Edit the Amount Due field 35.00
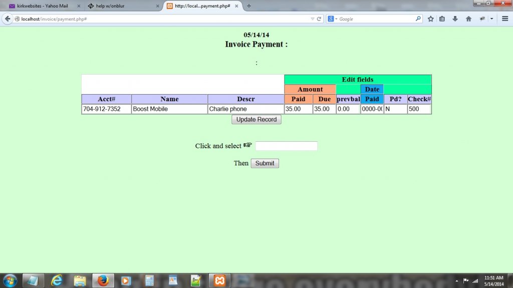The width and height of the screenshot is (513, 288). point(325,109)
